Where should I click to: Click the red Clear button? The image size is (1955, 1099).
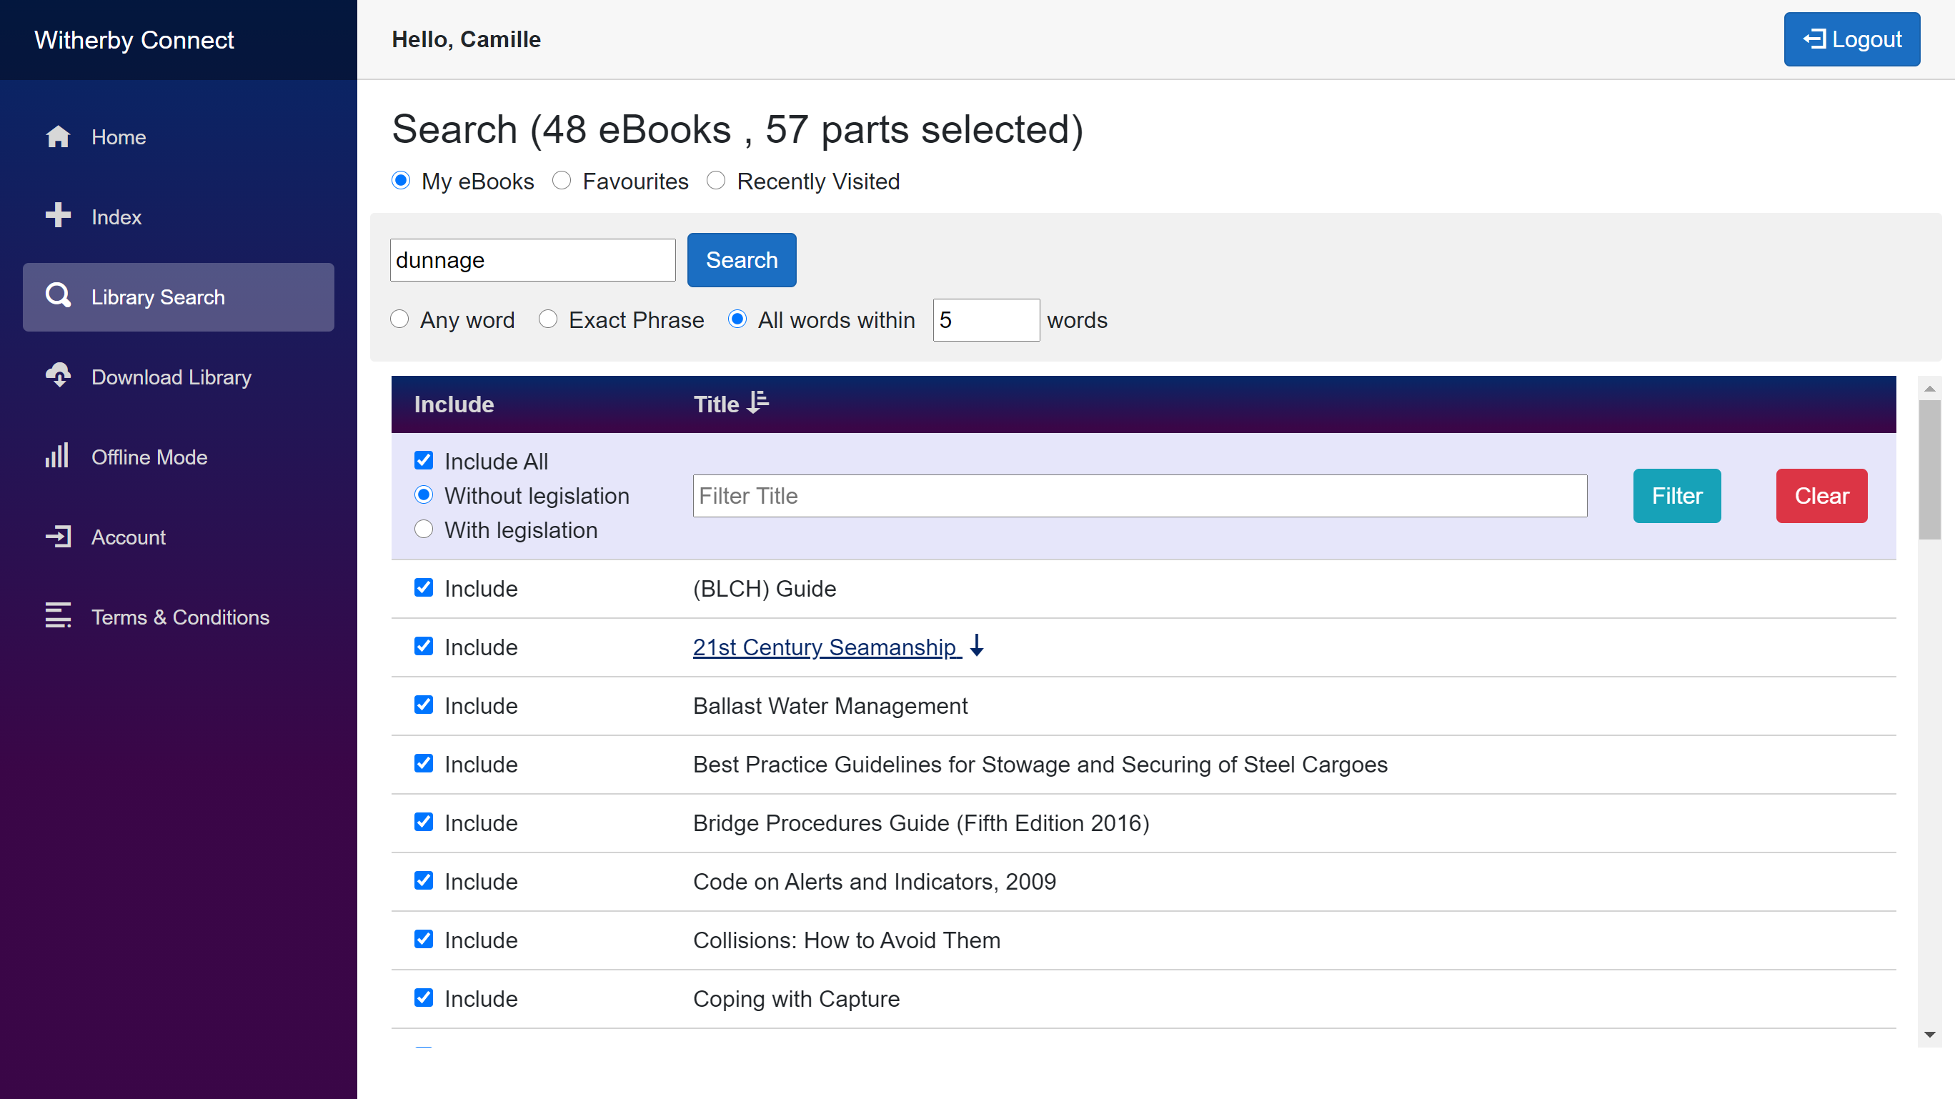click(x=1821, y=496)
